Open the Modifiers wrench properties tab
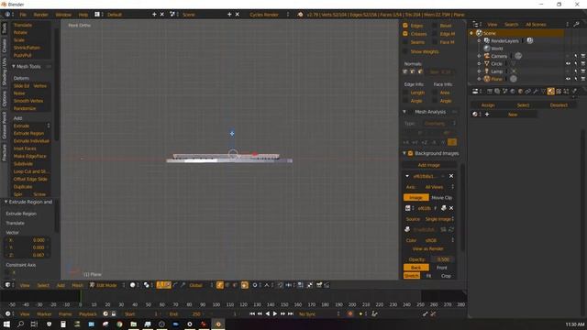 click(x=536, y=91)
